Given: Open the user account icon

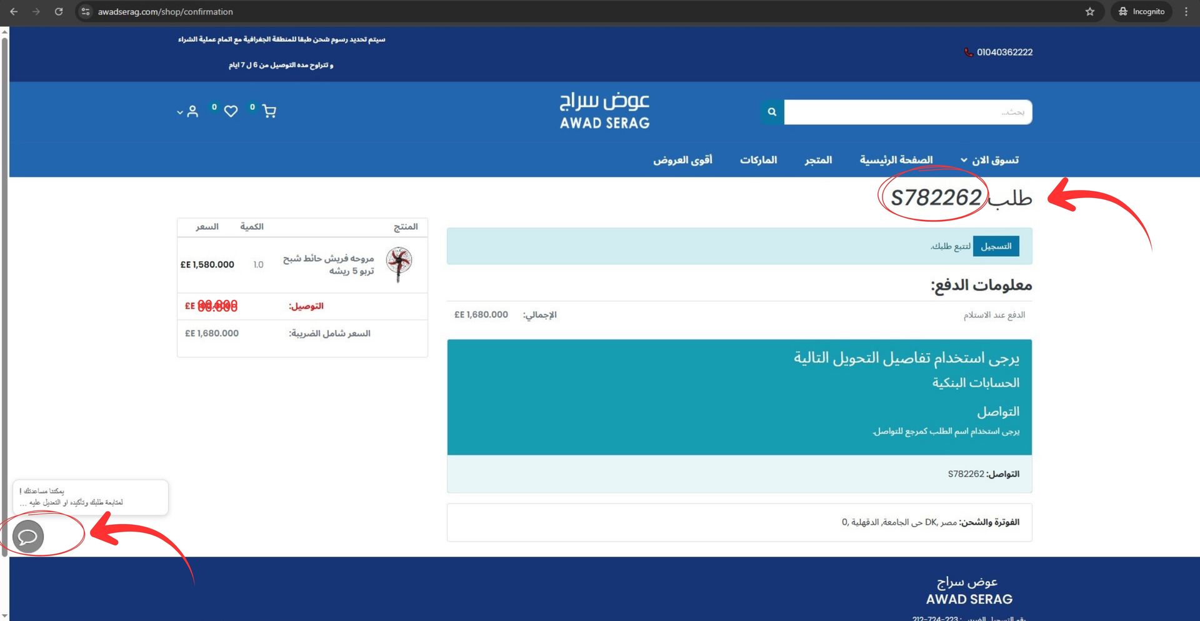Looking at the screenshot, I should [x=192, y=111].
